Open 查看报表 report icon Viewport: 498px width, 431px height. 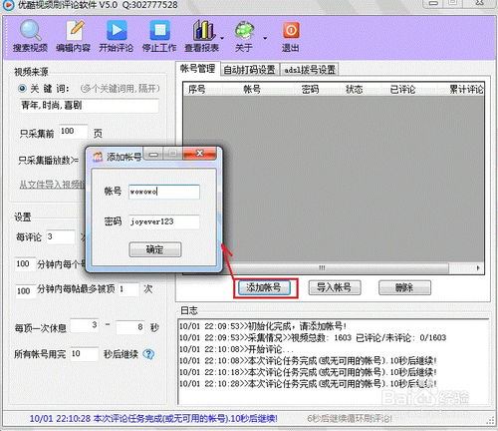pyautogui.click(x=202, y=36)
